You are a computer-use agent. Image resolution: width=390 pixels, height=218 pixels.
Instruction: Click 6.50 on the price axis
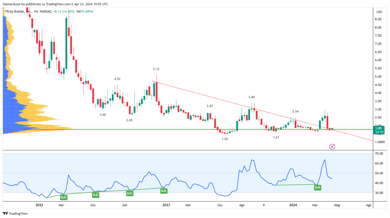(378, 52)
